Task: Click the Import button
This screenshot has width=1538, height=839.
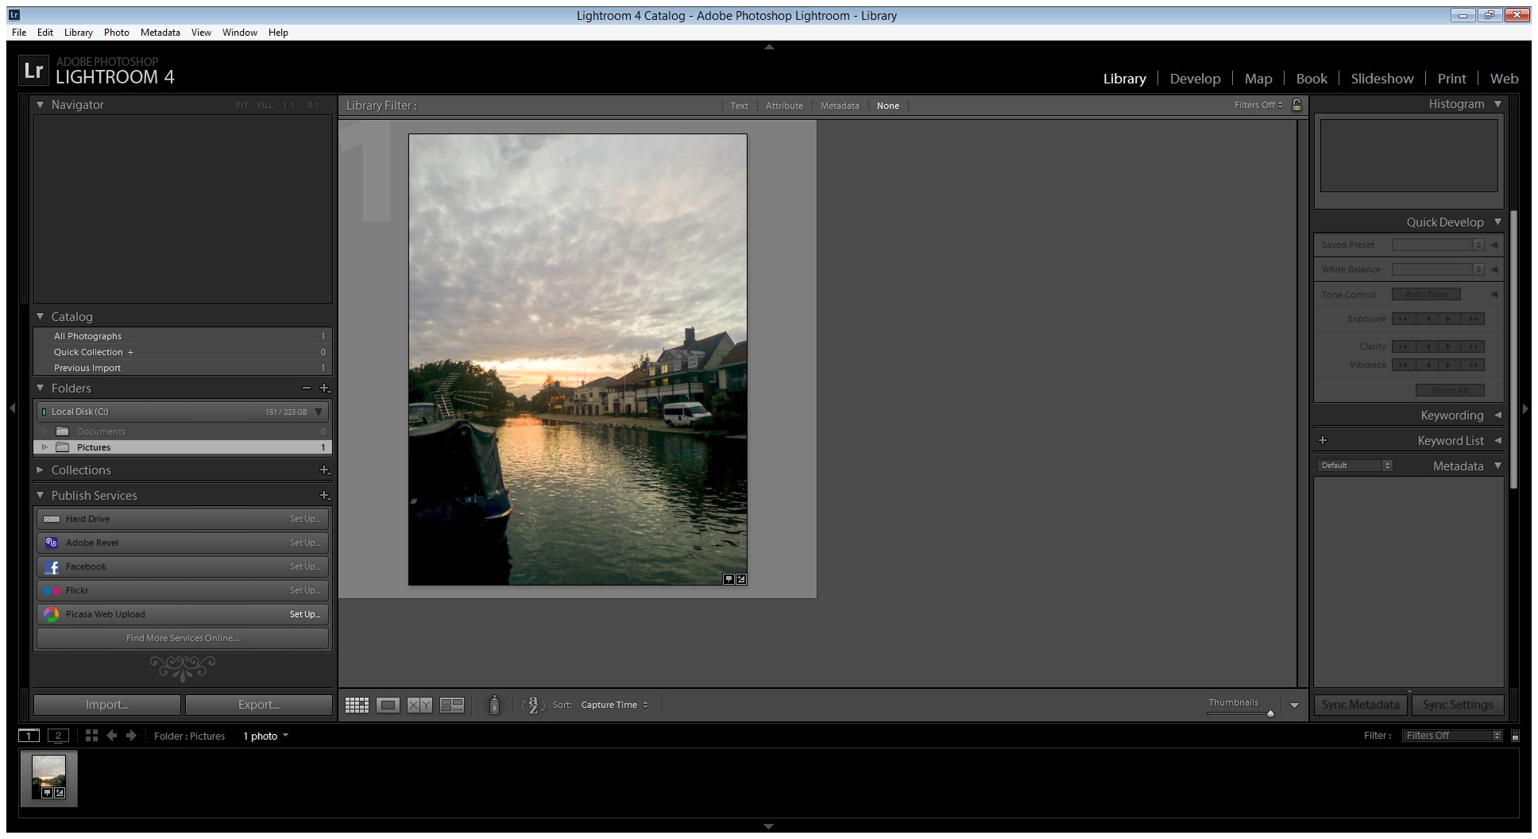Action: pos(107,705)
